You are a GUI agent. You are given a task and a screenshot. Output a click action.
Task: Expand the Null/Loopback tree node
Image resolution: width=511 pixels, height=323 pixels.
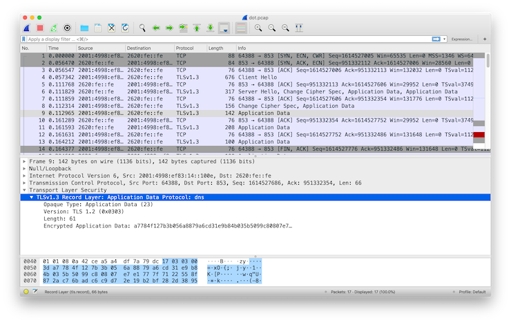(24, 169)
